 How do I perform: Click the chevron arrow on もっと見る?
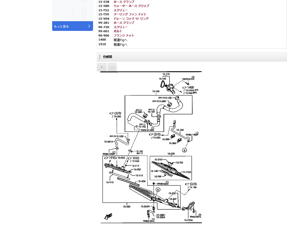[x=89, y=26]
